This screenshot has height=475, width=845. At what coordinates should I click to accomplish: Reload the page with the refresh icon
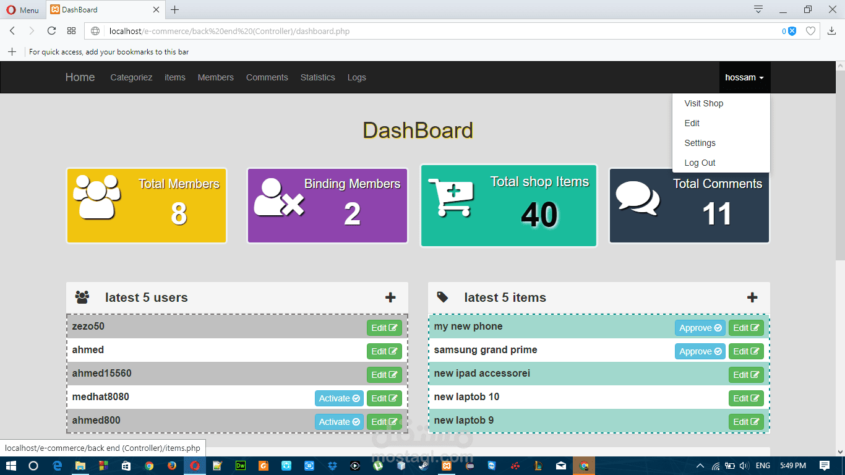52,31
